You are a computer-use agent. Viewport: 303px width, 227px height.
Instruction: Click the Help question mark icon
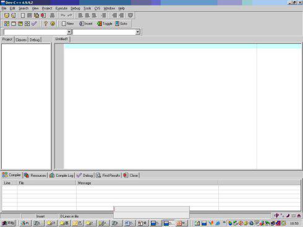tap(46, 24)
